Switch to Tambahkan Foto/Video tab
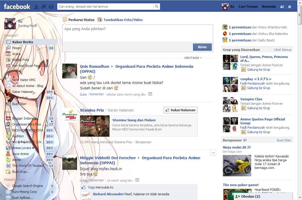Viewport: 302px width, 200px height. 120,20
